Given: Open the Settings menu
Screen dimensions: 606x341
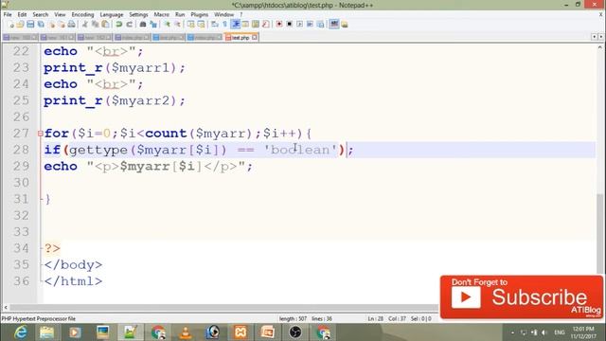Looking at the screenshot, I should click(138, 14).
